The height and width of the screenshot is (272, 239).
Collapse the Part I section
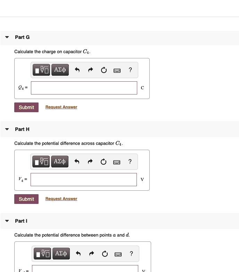(x=7, y=221)
